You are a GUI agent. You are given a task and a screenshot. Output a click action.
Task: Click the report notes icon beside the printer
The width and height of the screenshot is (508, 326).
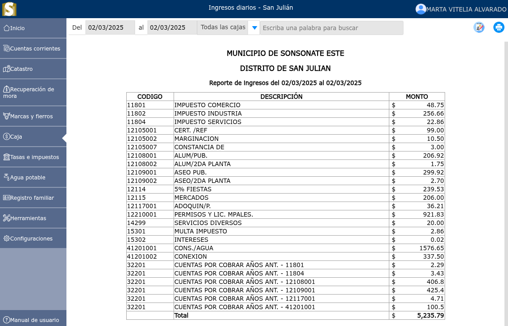(x=479, y=27)
